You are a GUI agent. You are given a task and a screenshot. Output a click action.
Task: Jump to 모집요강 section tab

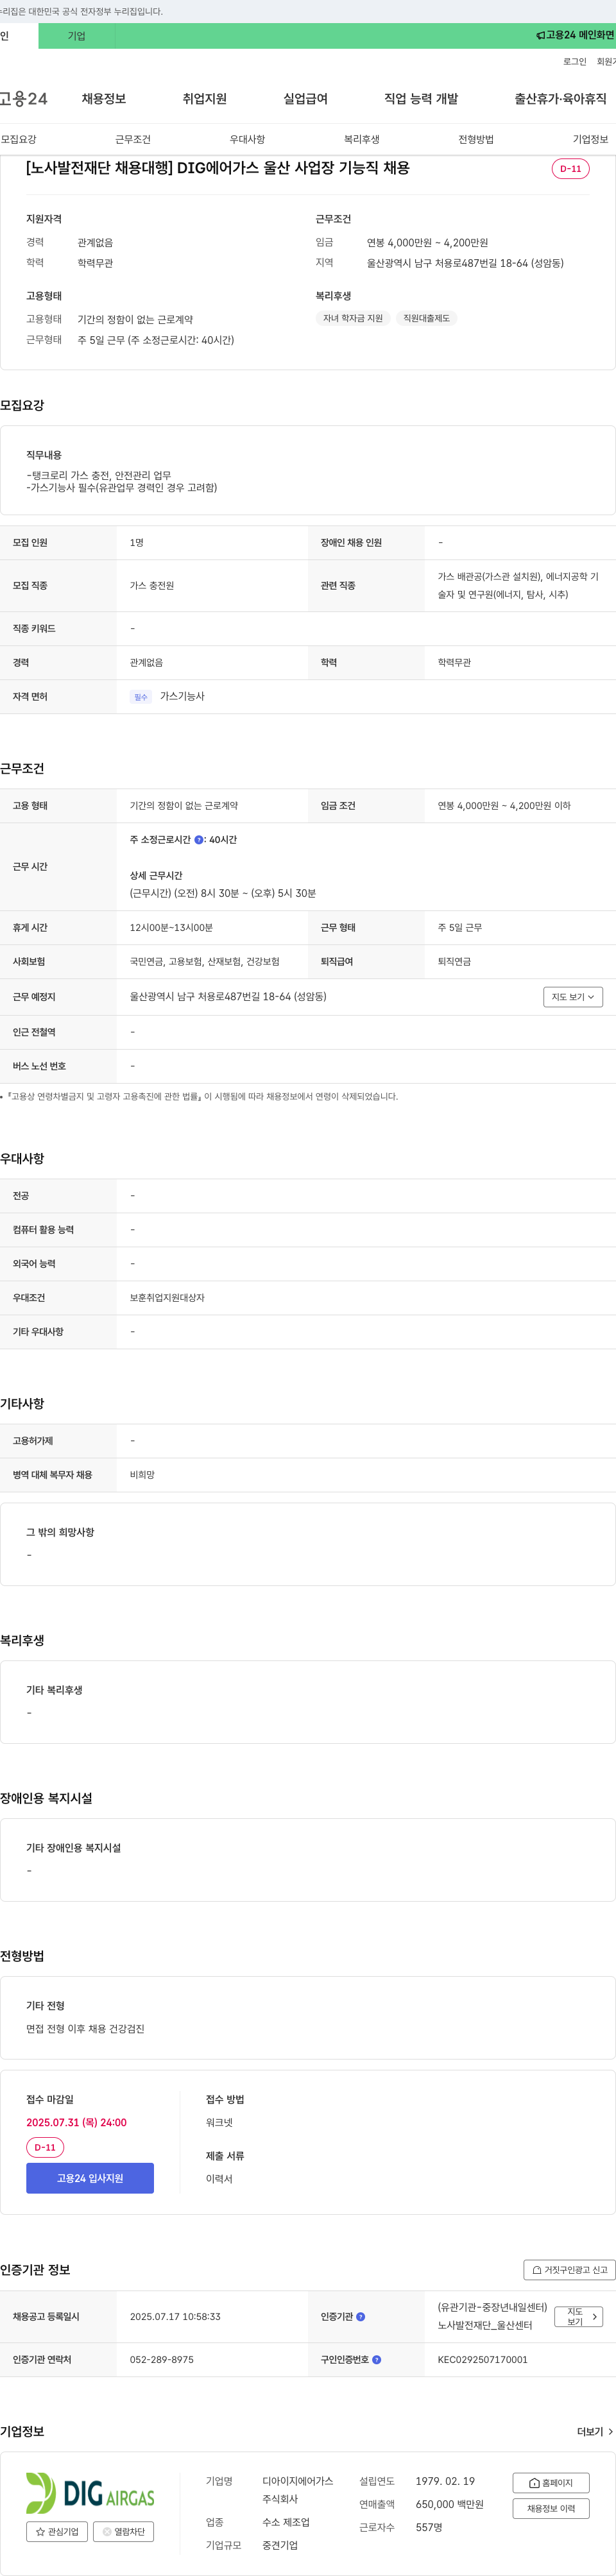pos(19,139)
